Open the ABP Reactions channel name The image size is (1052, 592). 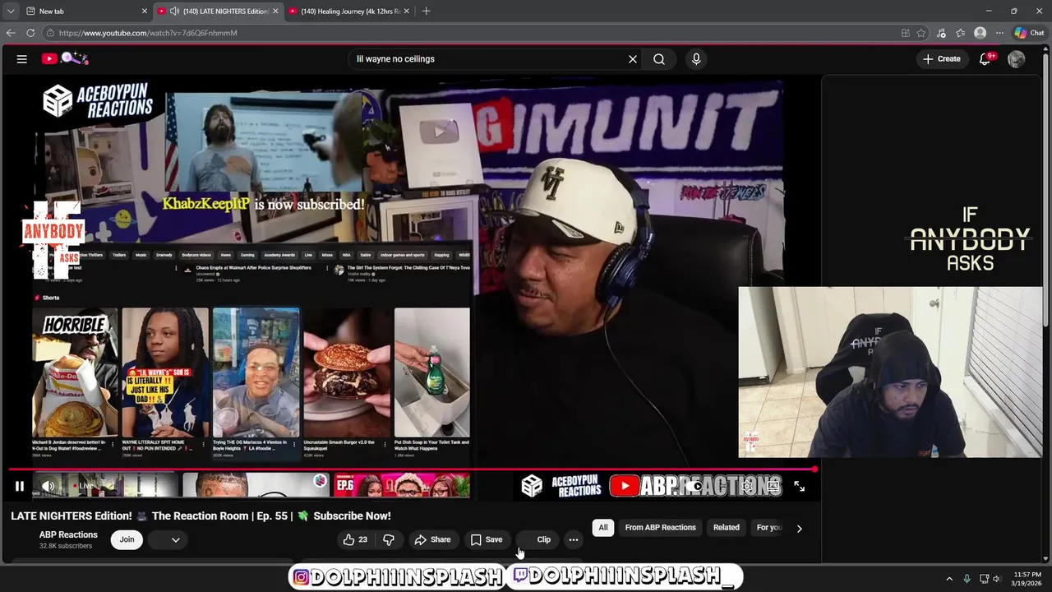[x=68, y=534]
